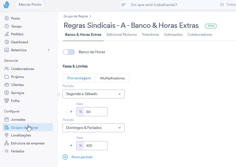Click the plus icon beside Fase 50
The image size is (236, 167).
(71, 112)
